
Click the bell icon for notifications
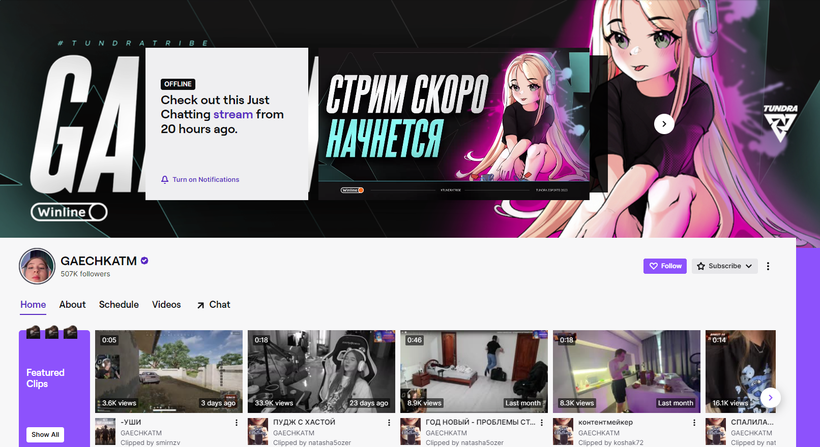coord(165,180)
